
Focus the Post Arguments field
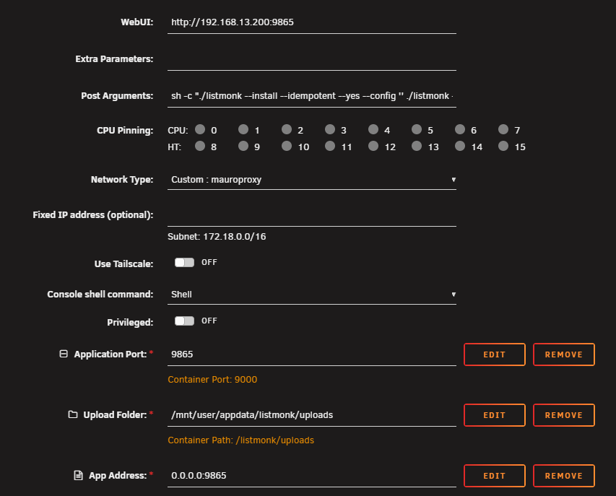[312, 96]
